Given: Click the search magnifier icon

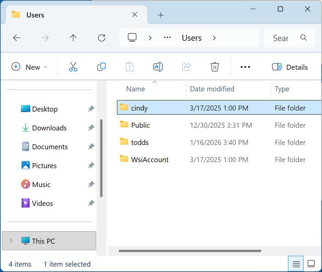Looking at the screenshot, I should pos(304,38).
